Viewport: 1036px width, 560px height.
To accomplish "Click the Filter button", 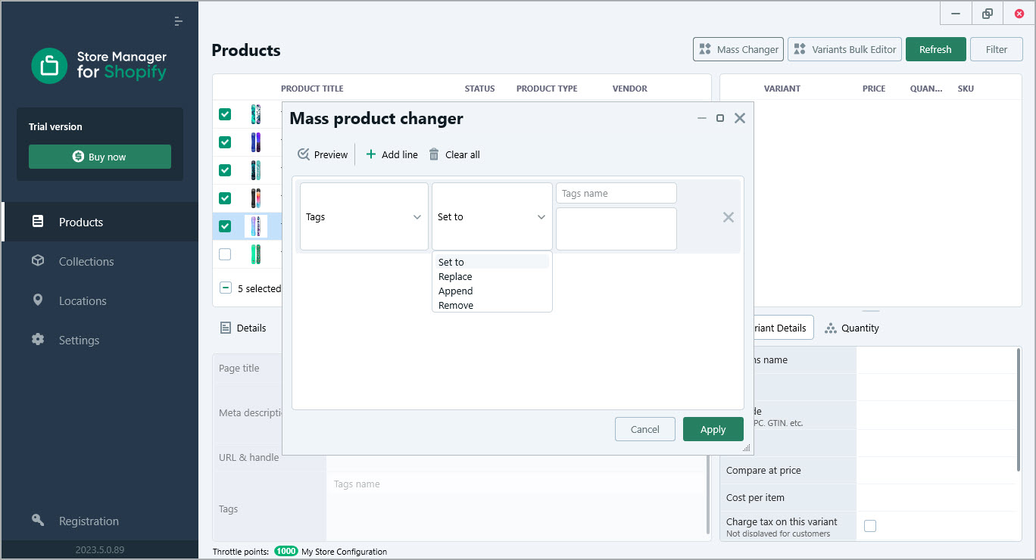I will [x=997, y=49].
